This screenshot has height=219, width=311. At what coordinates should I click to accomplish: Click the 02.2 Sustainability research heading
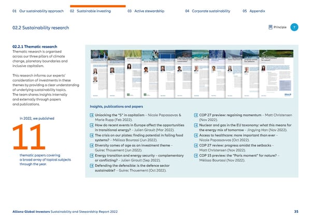click(40, 28)
